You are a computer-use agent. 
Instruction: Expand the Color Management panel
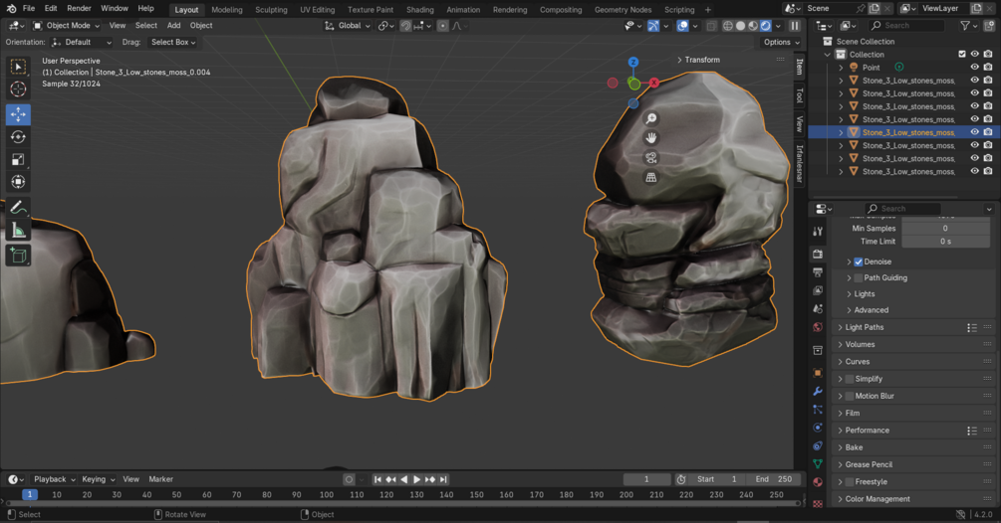(877, 499)
